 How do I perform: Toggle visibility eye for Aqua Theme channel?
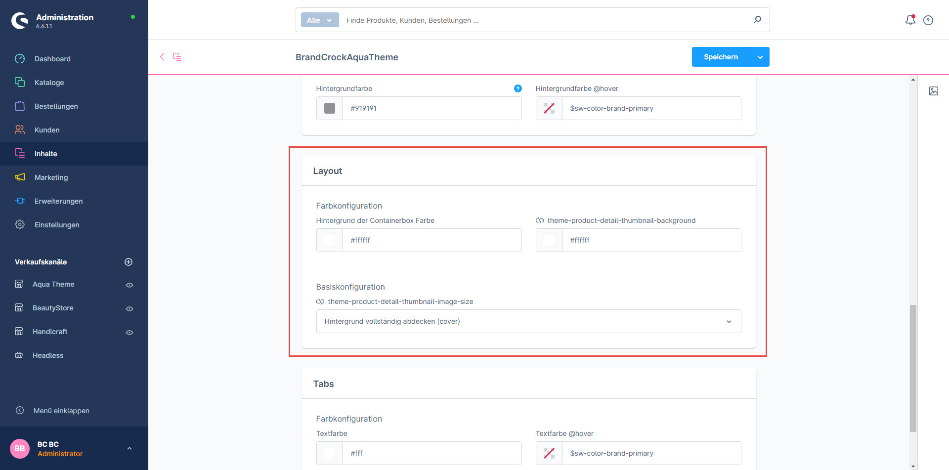point(129,285)
